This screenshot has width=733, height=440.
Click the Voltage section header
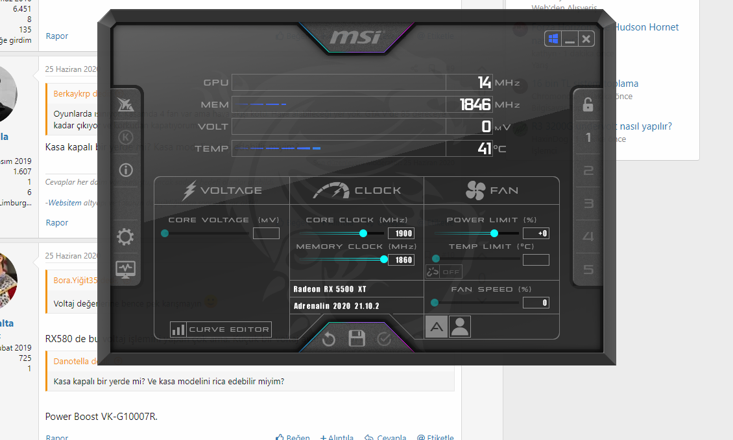coord(222,191)
